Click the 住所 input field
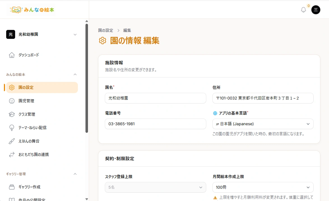 click(x=263, y=98)
